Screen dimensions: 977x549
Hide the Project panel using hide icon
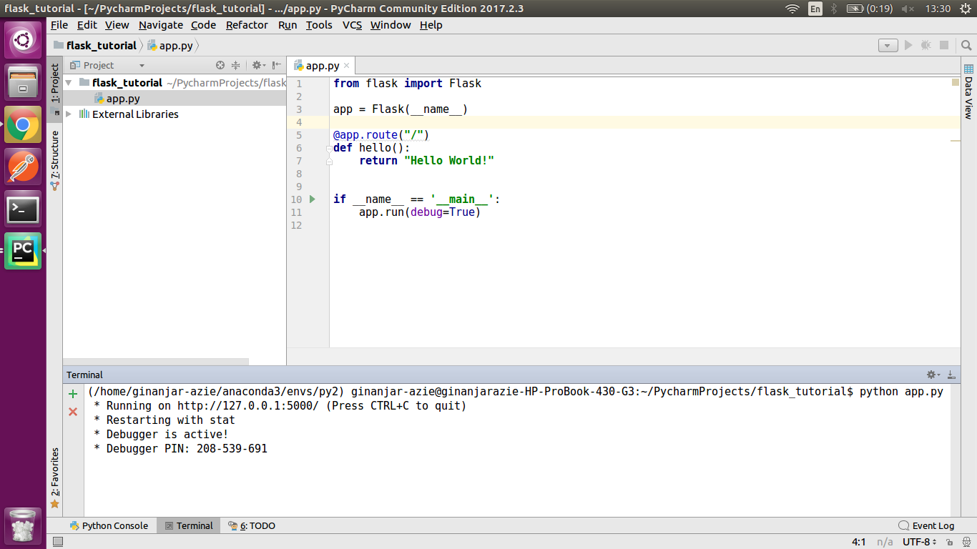click(276, 65)
